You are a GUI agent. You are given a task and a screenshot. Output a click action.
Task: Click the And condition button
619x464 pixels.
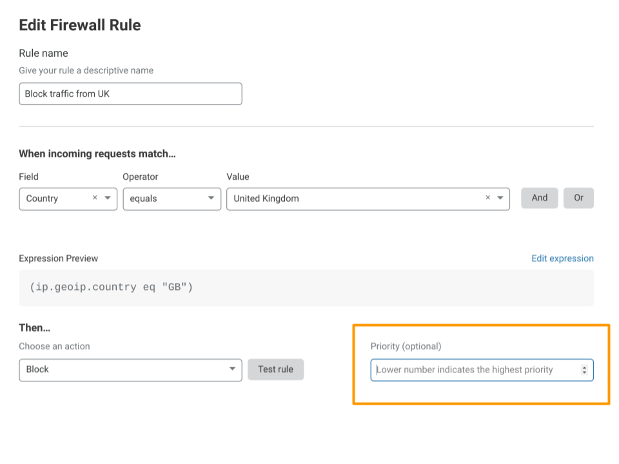tap(539, 198)
